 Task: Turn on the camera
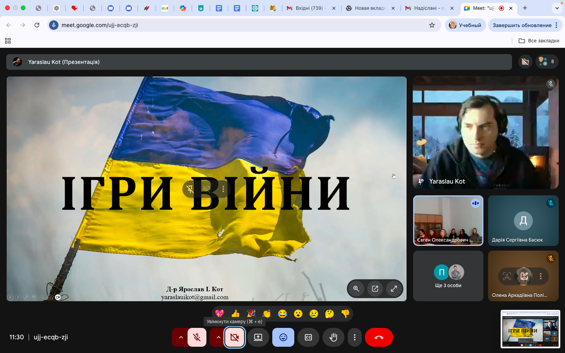coord(235,337)
